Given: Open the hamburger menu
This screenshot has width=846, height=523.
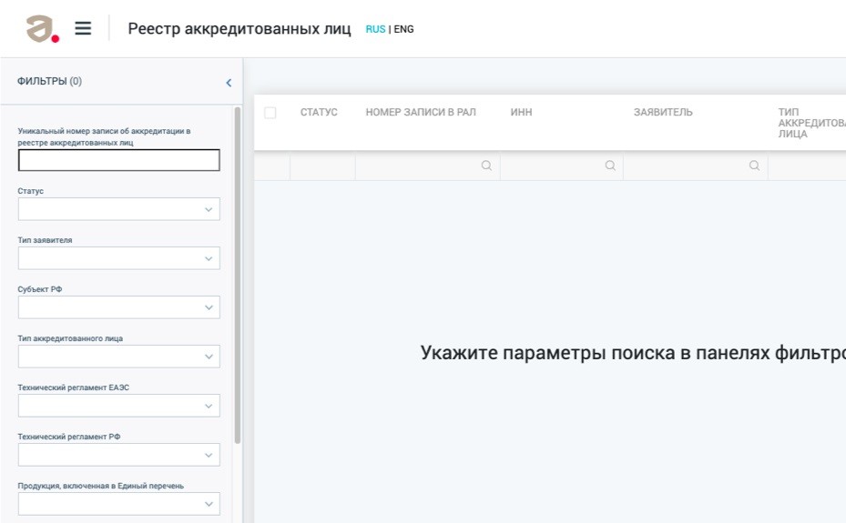Looking at the screenshot, I should pyautogui.click(x=83, y=28).
